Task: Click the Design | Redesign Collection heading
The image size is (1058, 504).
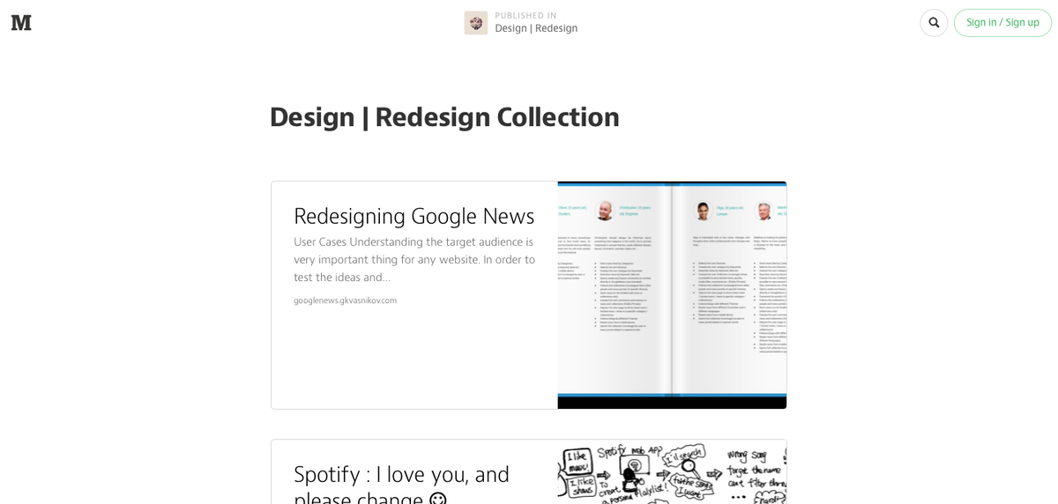Action: (x=444, y=117)
